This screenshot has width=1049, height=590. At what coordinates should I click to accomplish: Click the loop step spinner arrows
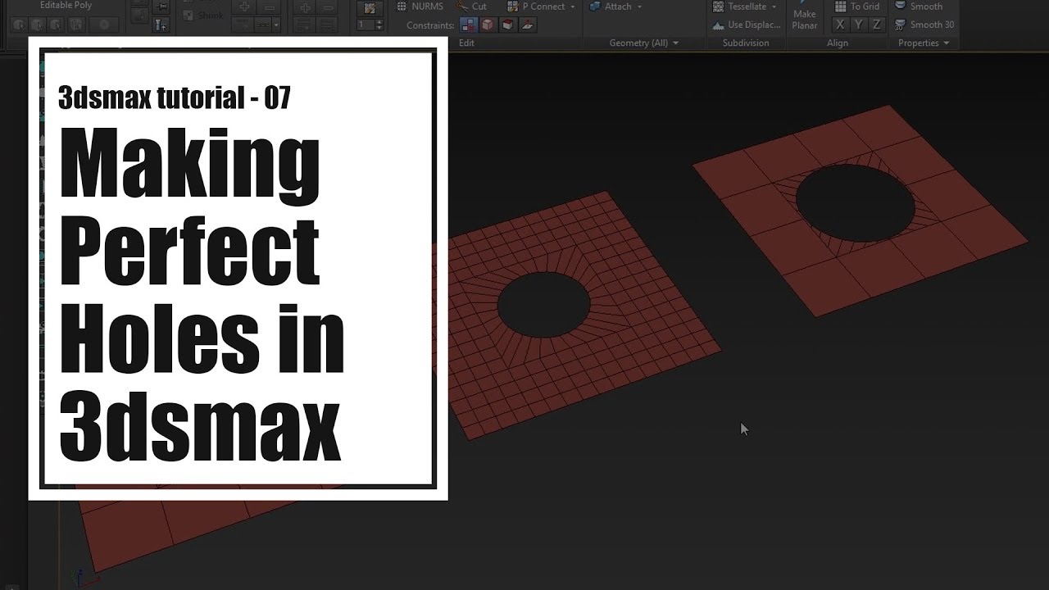pyautogui.click(x=379, y=25)
